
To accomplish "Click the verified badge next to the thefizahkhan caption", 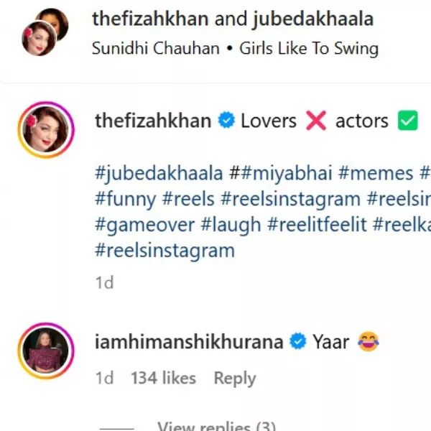I will click(x=226, y=121).
